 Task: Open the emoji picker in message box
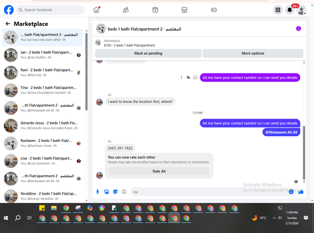coord(291,192)
